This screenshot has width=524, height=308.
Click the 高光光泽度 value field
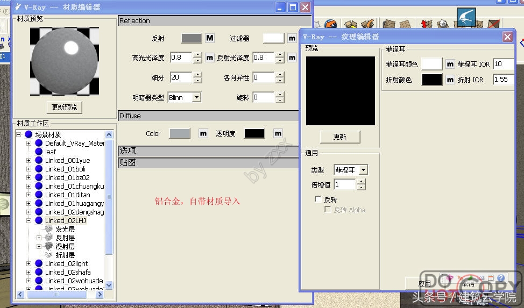coord(181,58)
